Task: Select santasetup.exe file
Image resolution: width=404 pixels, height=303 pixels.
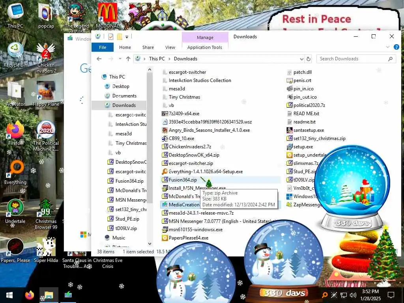Action: [309, 130]
